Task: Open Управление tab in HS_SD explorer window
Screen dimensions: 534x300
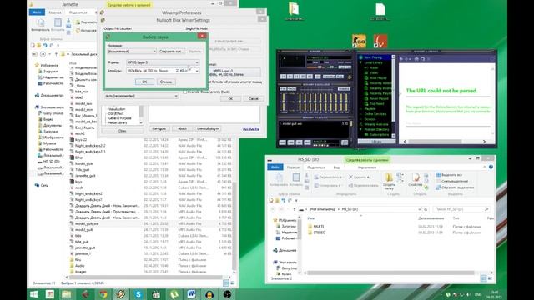Action: click(367, 167)
